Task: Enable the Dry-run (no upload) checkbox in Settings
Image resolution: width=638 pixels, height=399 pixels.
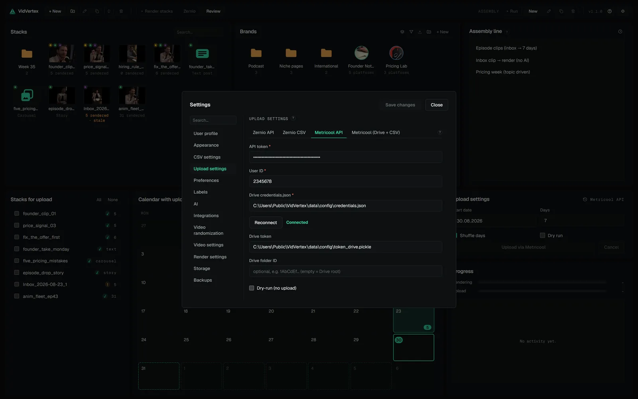Action: tap(252, 288)
